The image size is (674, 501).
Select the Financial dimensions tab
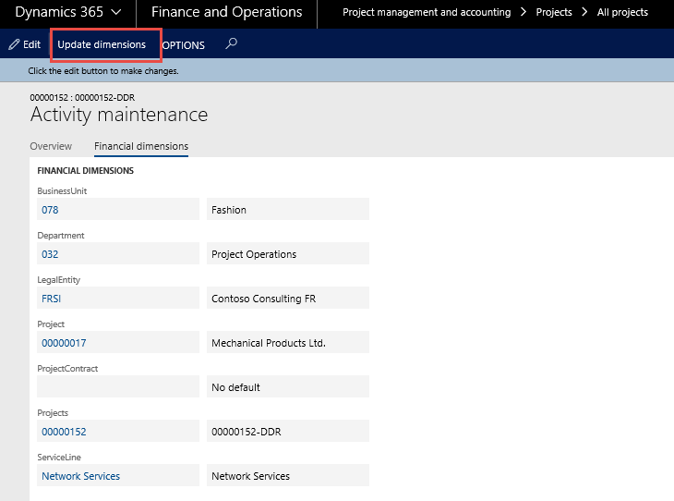[141, 146]
